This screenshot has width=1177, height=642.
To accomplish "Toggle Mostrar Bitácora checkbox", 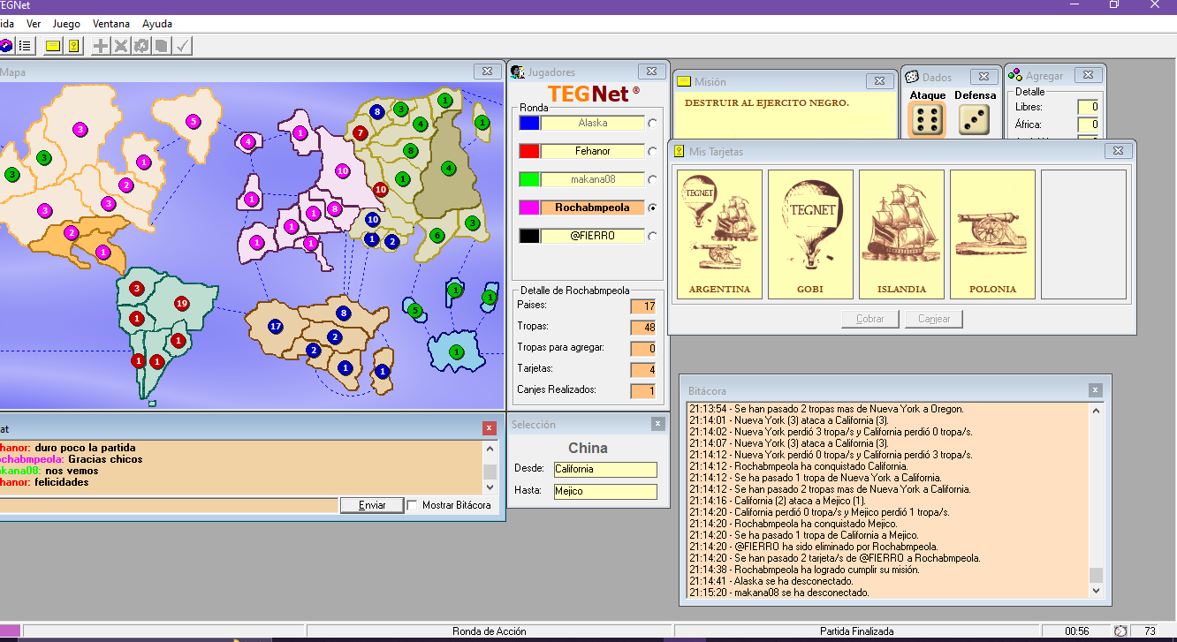I will 412,505.
